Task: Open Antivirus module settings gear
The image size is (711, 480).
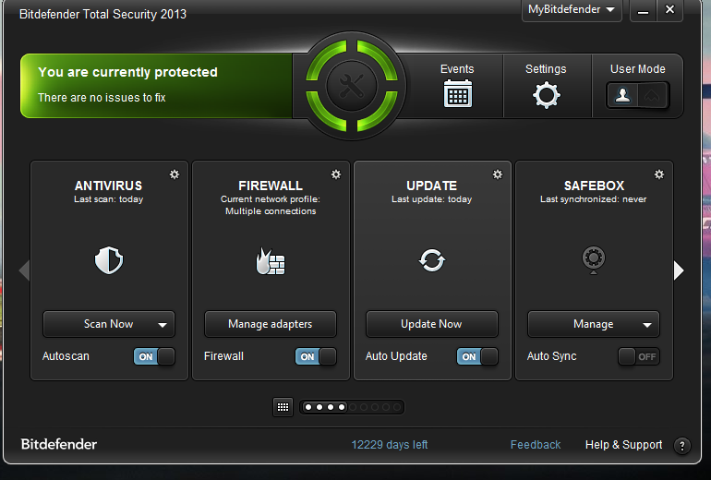Action: (175, 174)
